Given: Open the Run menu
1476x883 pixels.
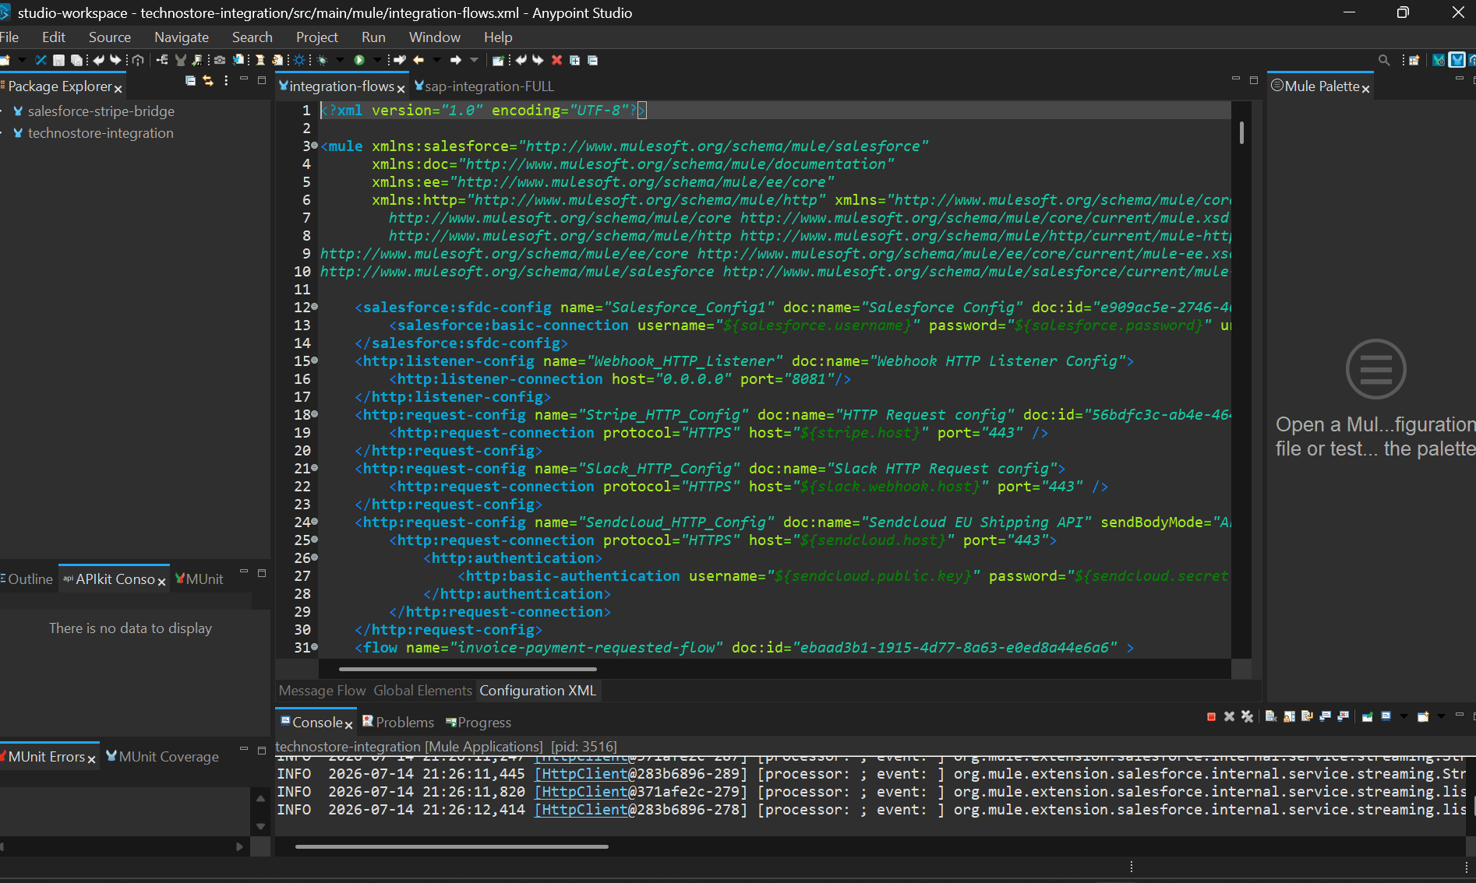Looking at the screenshot, I should pos(373,37).
